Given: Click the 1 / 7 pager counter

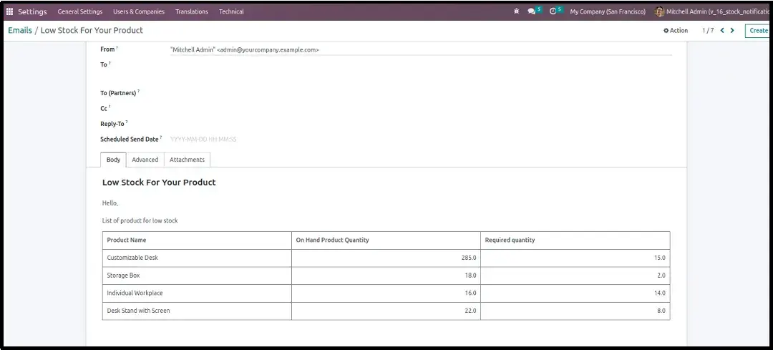Looking at the screenshot, I should pyautogui.click(x=708, y=31).
